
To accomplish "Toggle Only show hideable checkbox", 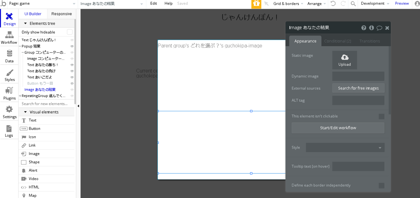I will pyautogui.click(x=70, y=32).
